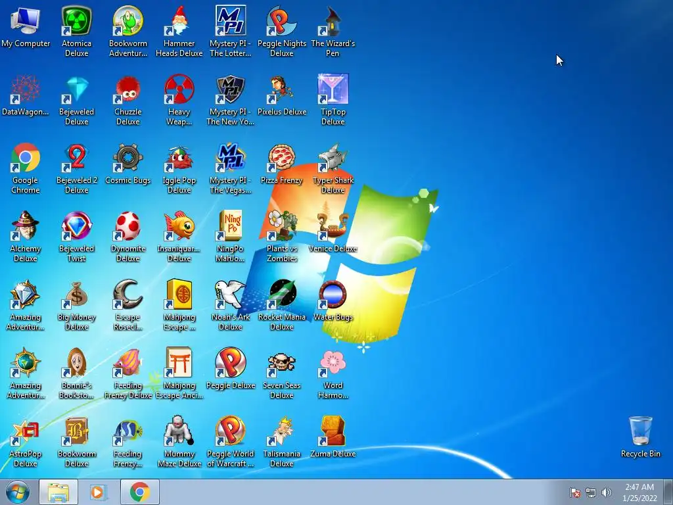The width and height of the screenshot is (673, 505).
Task: Open the My Computer desktop icon
Action: (x=26, y=20)
